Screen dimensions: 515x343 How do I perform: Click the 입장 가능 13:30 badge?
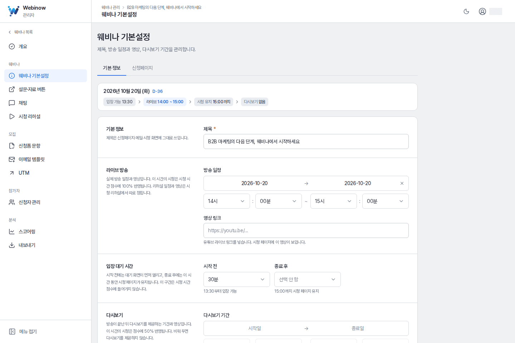tap(119, 102)
